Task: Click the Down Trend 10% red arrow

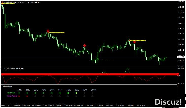Action: click(x=20, y=96)
